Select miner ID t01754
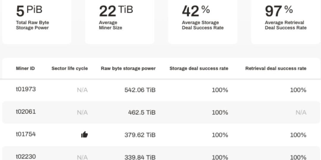Viewport: 321px width, 160px height. click(26, 134)
